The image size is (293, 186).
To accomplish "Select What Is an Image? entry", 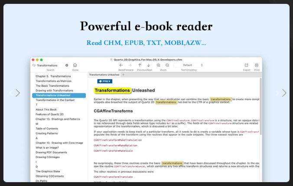I will [x=47, y=148].
